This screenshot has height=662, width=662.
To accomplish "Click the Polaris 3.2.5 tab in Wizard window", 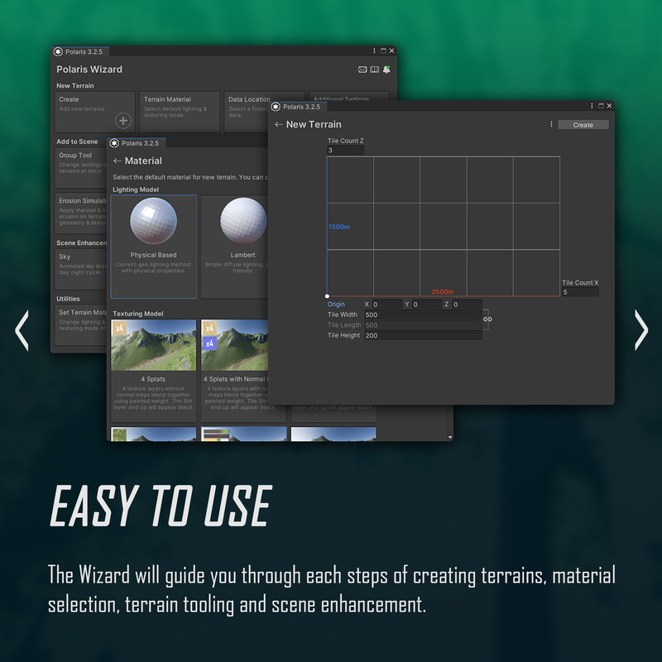I will (x=80, y=51).
